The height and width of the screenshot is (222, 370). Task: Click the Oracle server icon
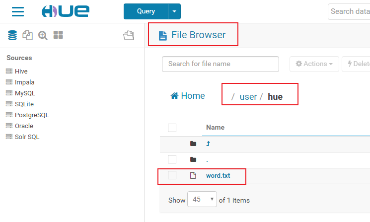pos(9,126)
